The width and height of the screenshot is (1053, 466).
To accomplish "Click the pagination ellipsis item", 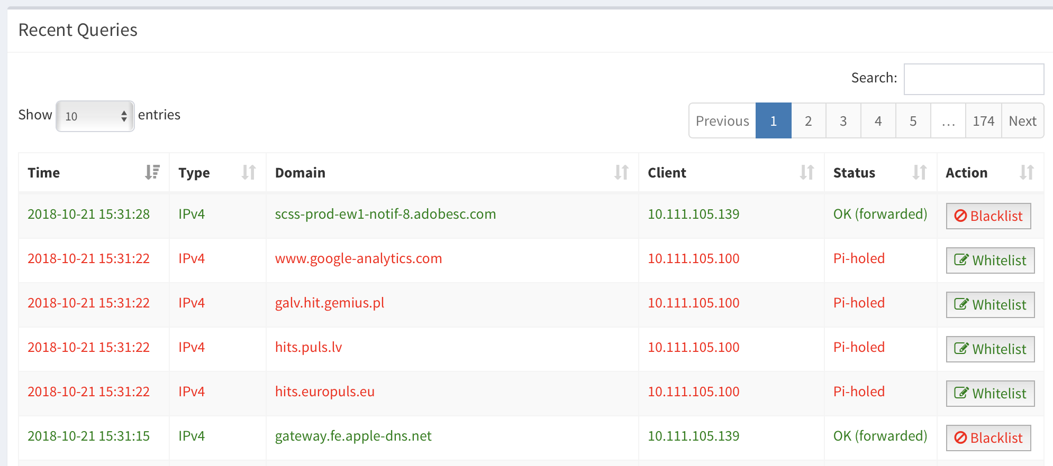I will pos(948,121).
